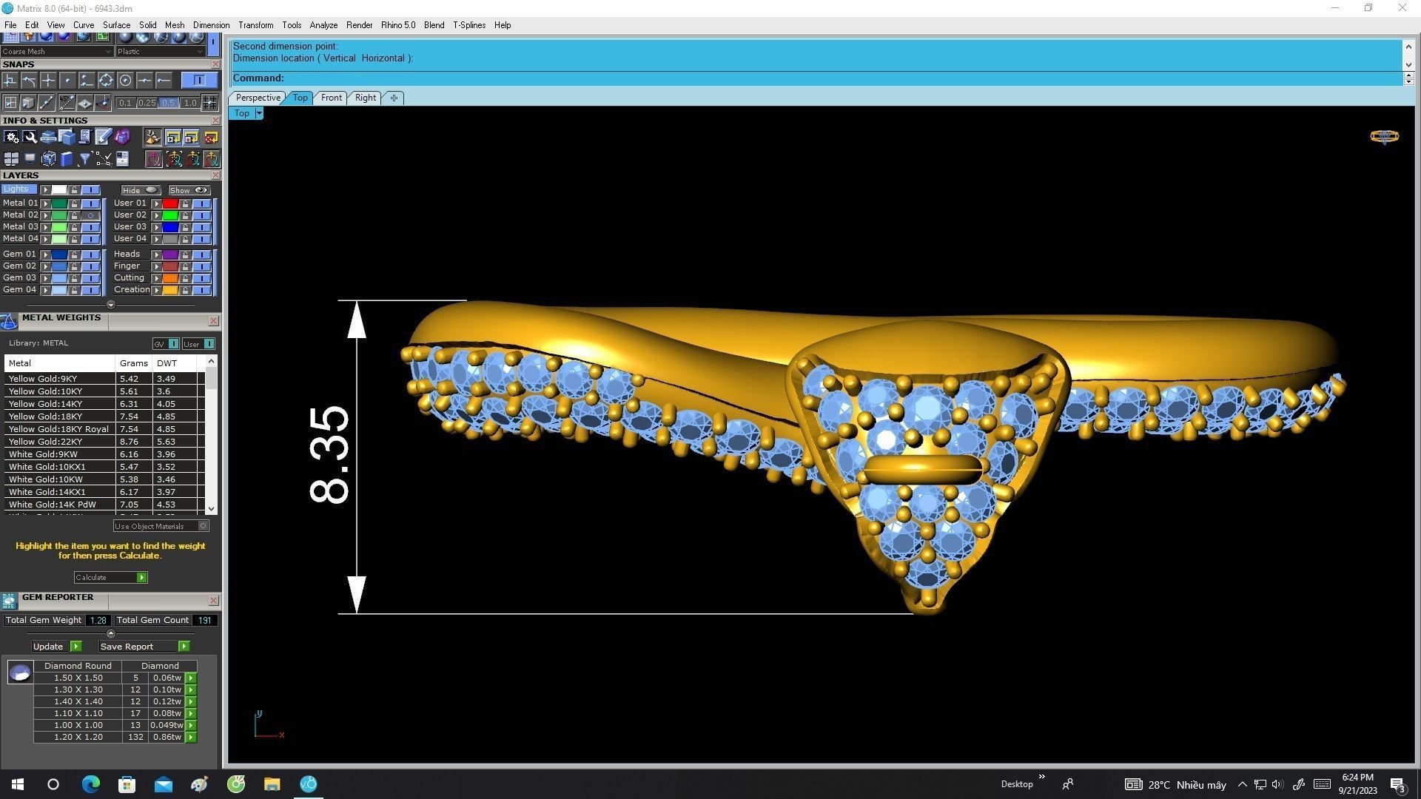Enable the Point snap icon
Image resolution: width=1421 pixels, height=799 pixels.
67,80
